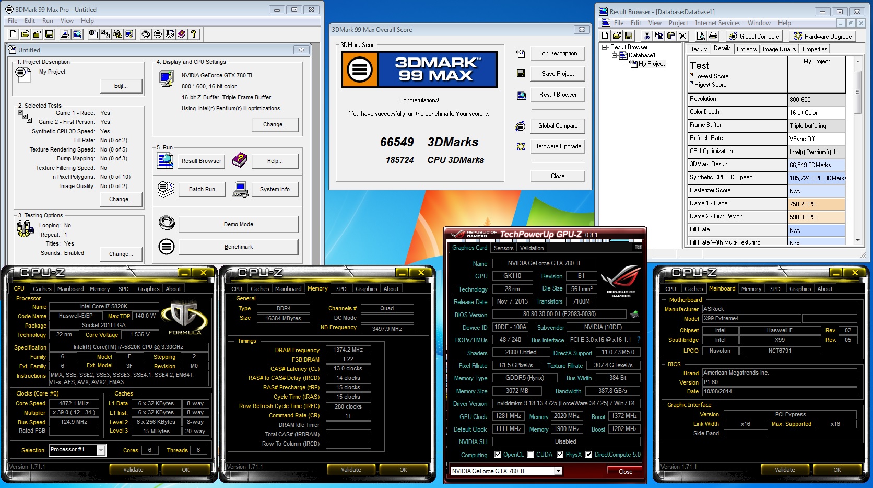Click Save floppy icon in 3DMark toolbar
This screenshot has width=873, height=488.
(x=49, y=34)
